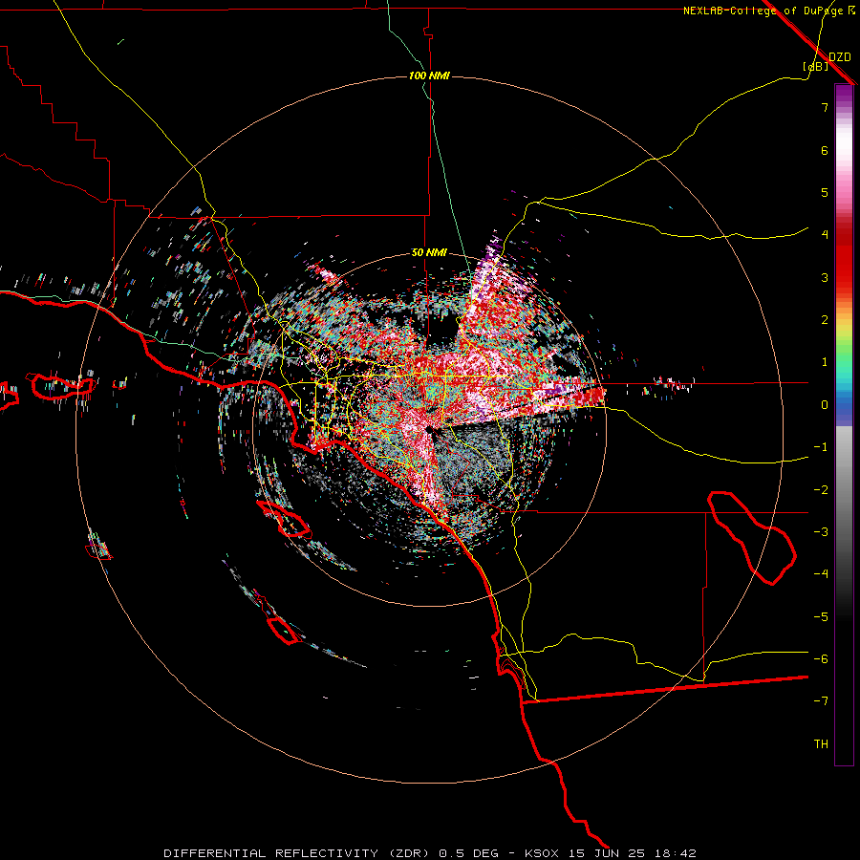The width and height of the screenshot is (860, 860).
Task: Select the positive 7 dB scale value
Action: coord(825,107)
